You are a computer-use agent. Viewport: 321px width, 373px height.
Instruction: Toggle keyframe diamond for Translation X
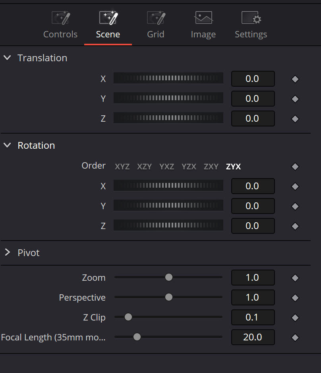point(295,79)
